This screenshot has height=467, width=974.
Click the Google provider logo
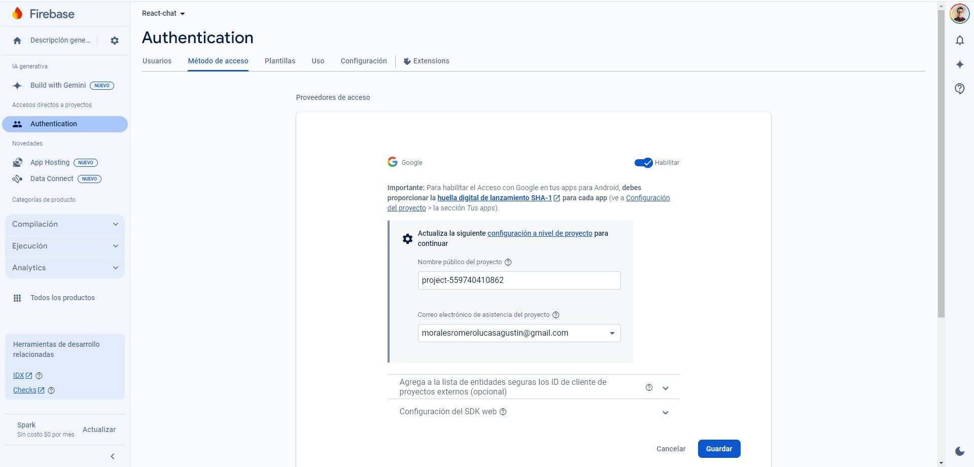coord(393,162)
